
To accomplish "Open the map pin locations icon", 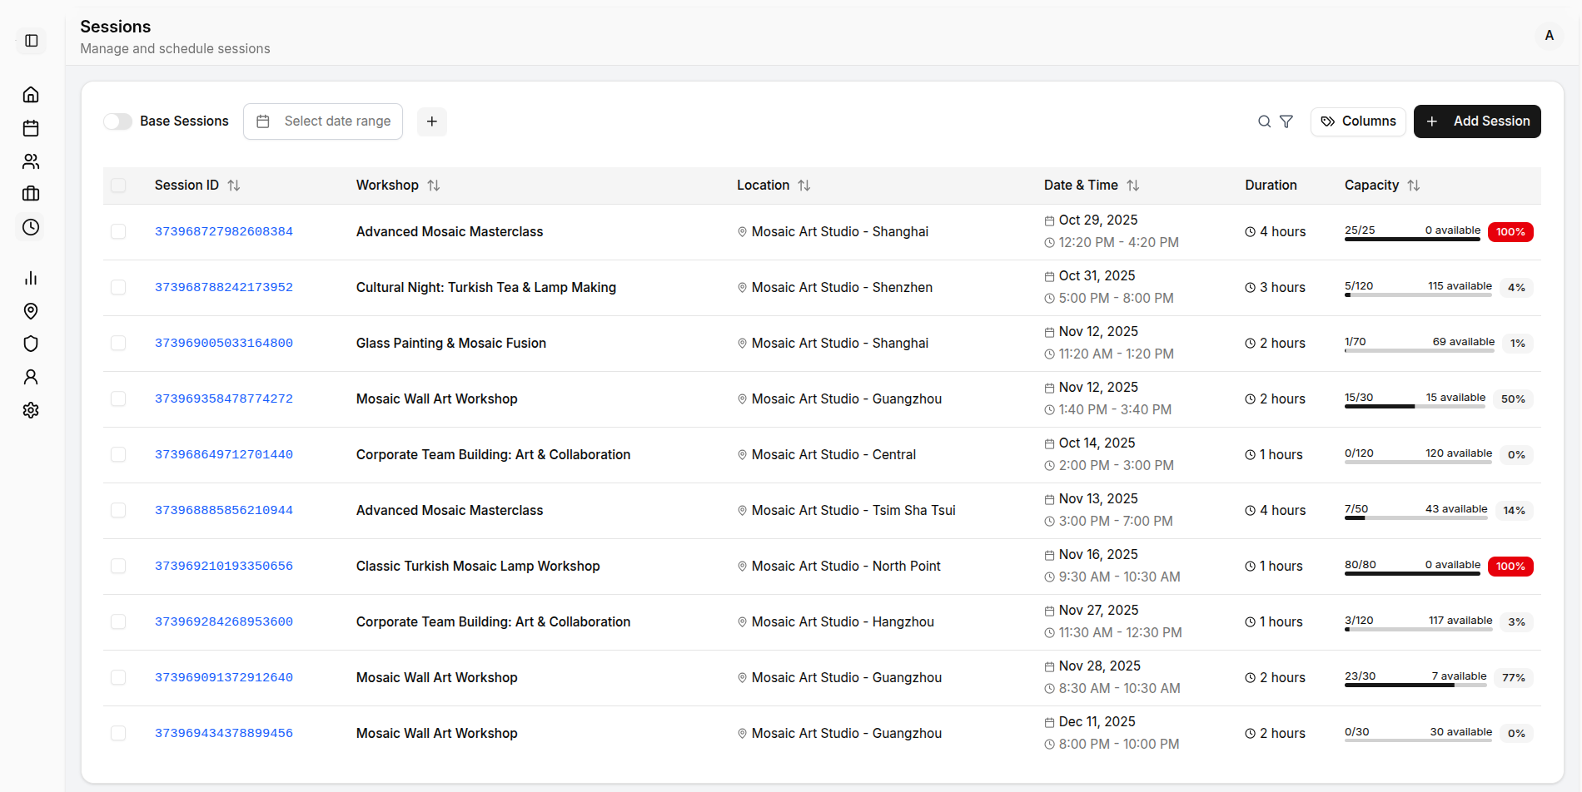I will [31, 311].
